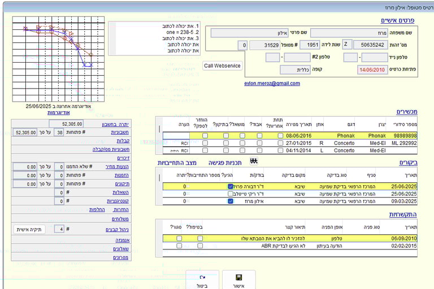Click the audiogram chart thumbnail
Screen dimensions: 434x289
point(58,59)
